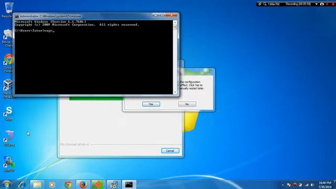Open Windows Media Player from the taskbar
Image resolution: width=336 pixels, height=189 pixels.
pos(52,184)
